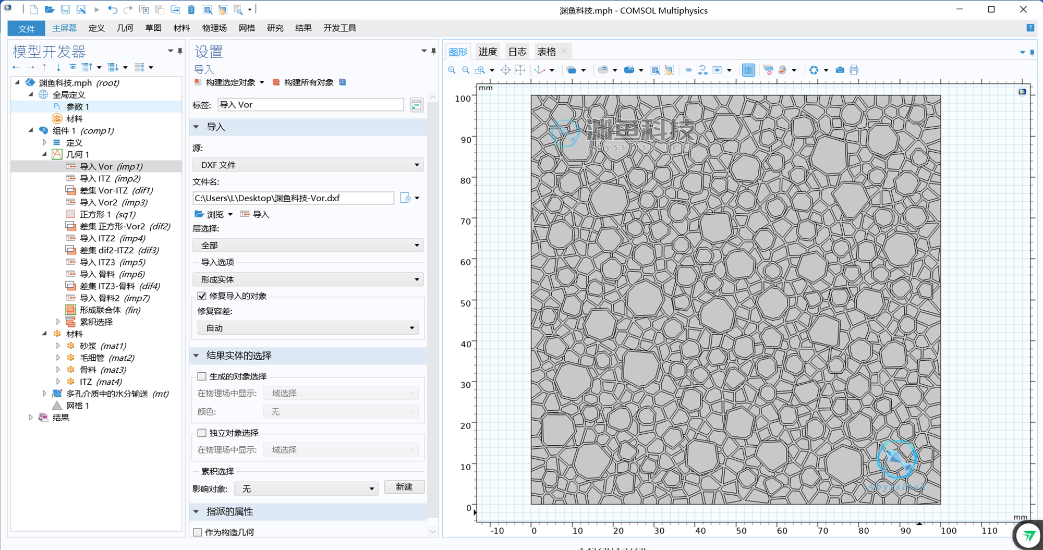Open the 形成实体 import option dropdown
Viewport: 1043px width, 550px height.
click(x=308, y=279)
